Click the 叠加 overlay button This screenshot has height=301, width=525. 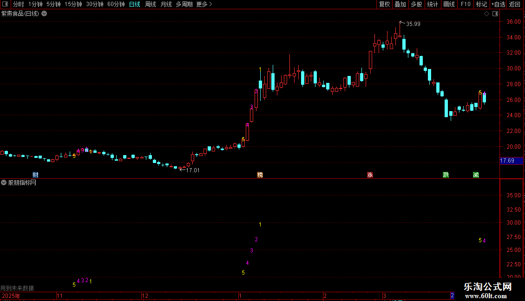(x=400, y=4)
